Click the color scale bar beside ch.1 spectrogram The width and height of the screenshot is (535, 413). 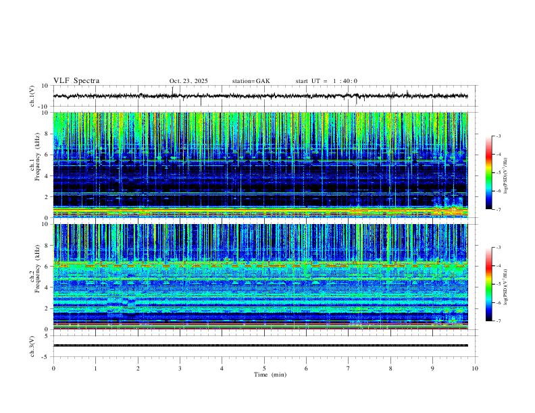coord(488,173)
